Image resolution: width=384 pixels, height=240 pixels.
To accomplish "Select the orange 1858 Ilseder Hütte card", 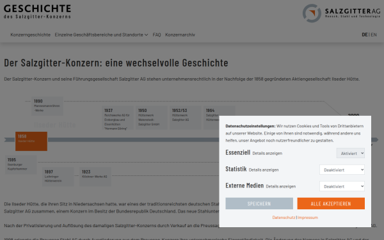I will [x=31, y=141].
